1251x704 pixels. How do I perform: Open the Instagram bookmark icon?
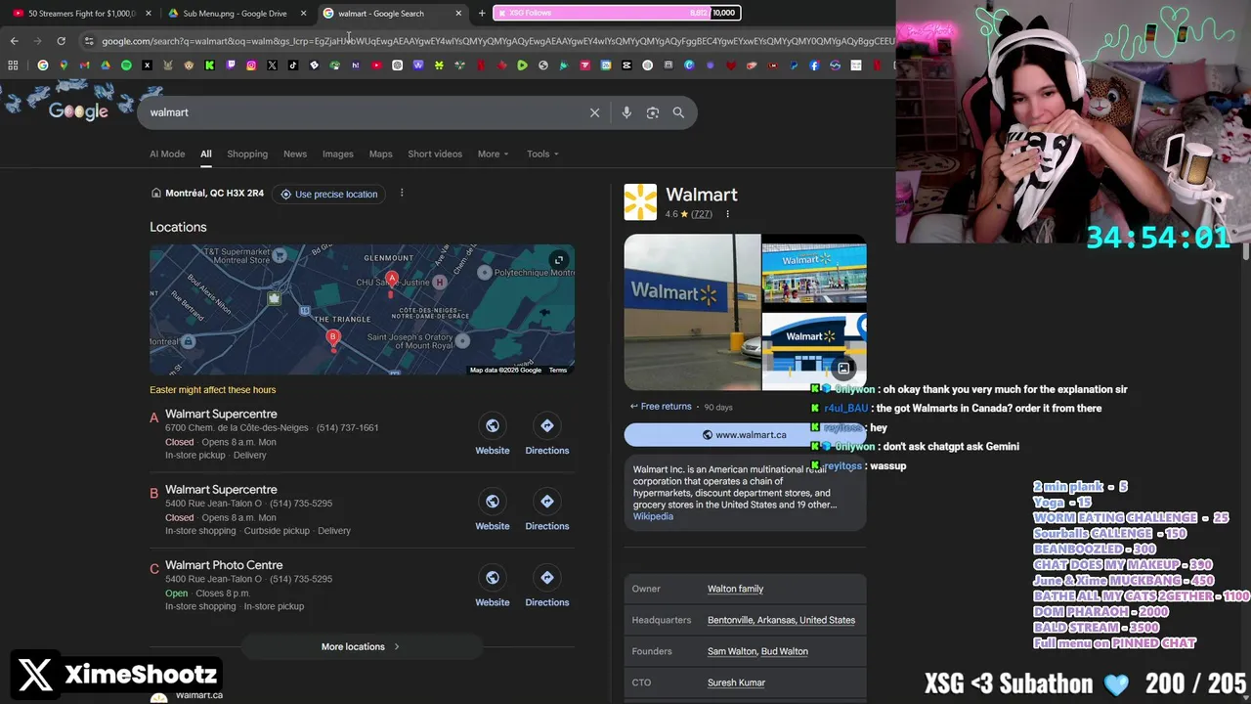click(251, 66)
